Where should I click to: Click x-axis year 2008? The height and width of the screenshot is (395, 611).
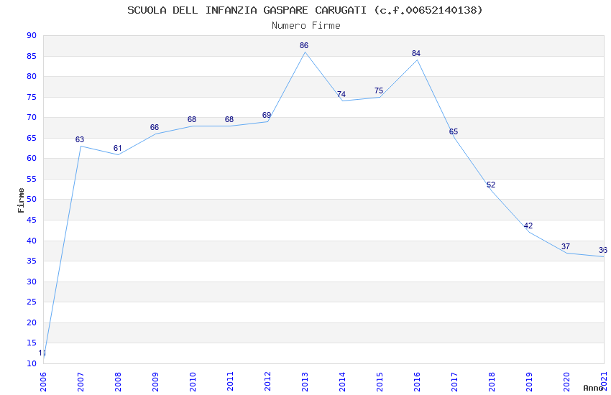tap(118, 382)
